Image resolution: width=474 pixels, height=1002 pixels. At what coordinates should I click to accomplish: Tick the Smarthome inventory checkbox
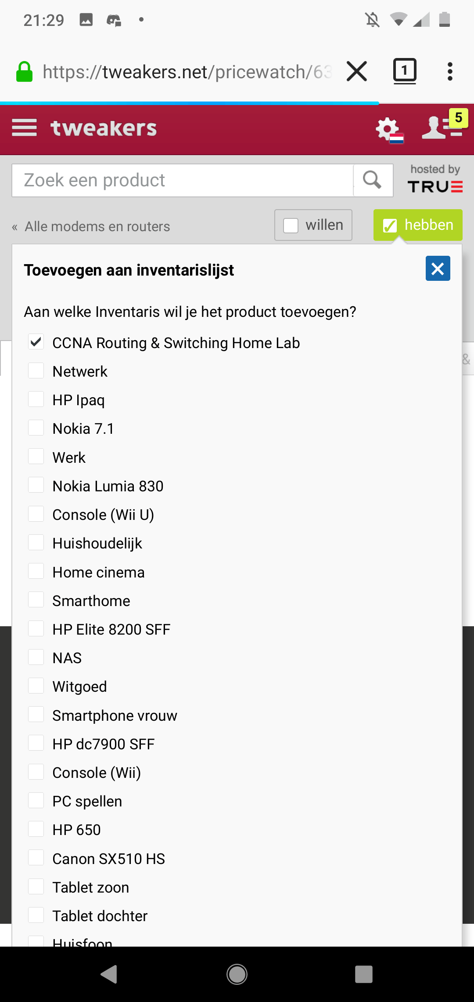pos(36,600)
